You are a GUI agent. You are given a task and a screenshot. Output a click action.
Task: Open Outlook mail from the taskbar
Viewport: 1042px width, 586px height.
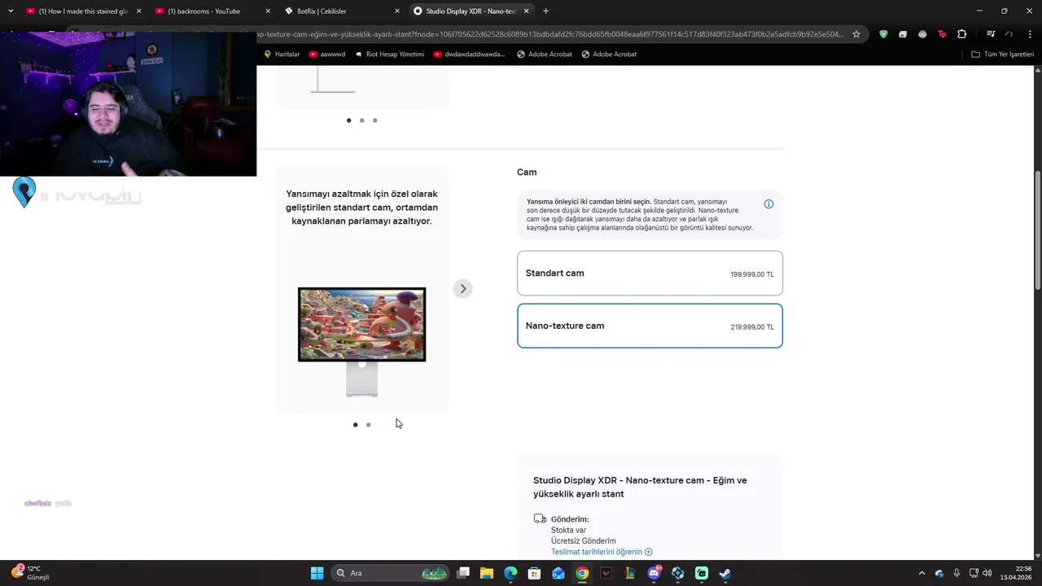(x=558, y=573)
